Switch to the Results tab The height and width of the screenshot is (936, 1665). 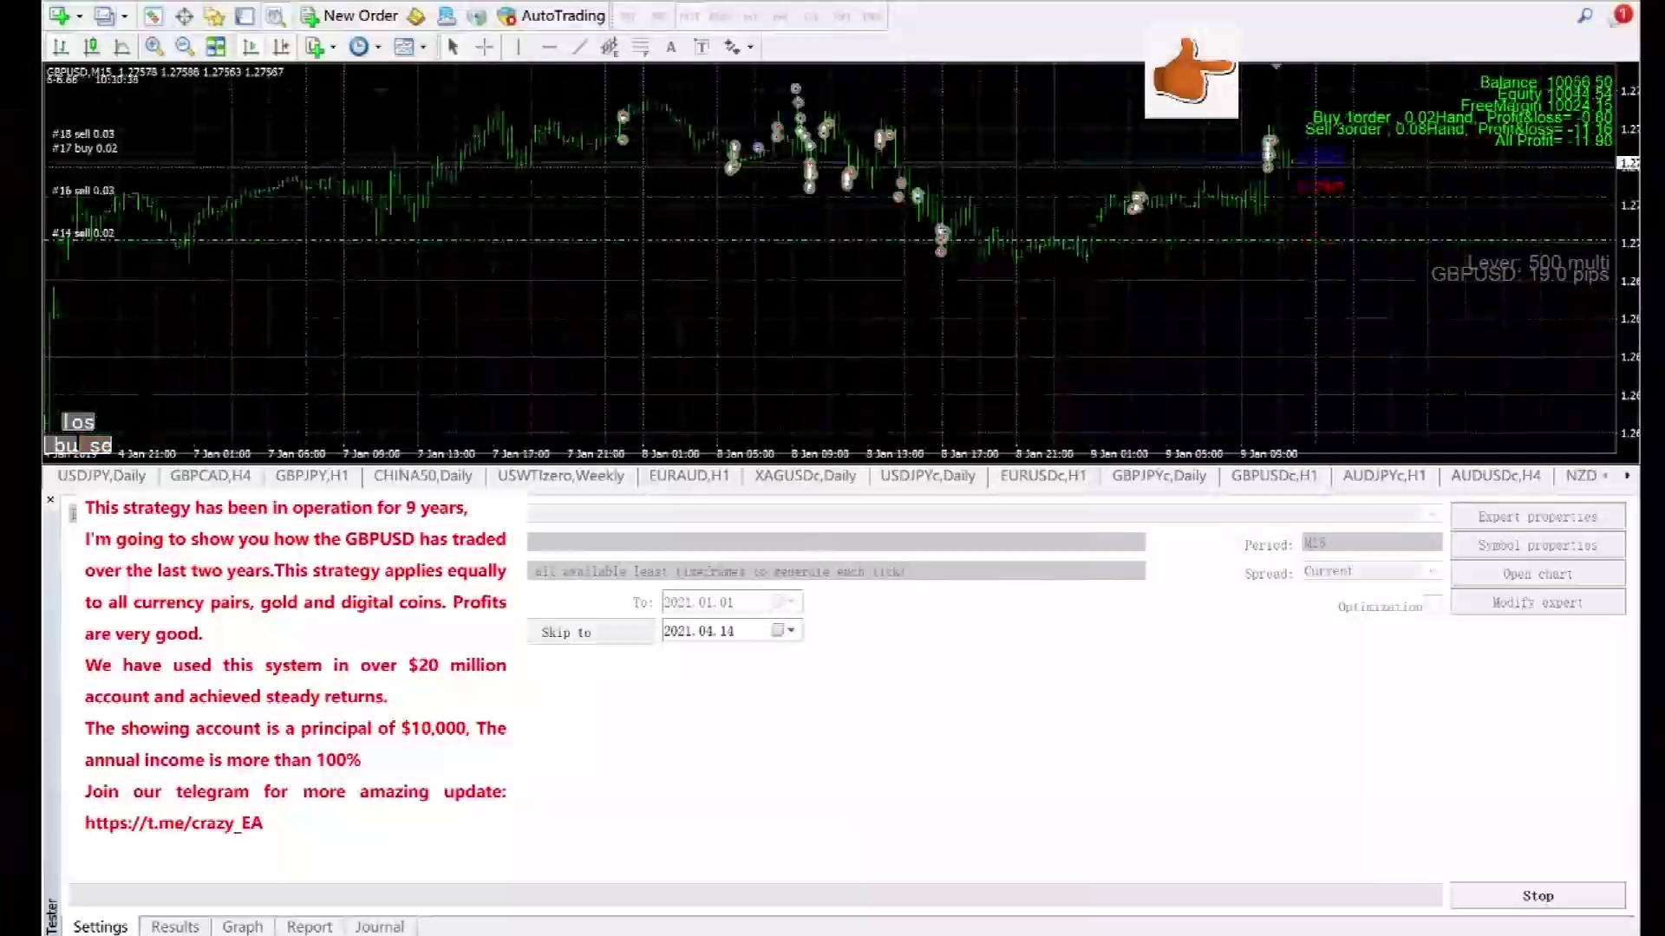point(174,926)
